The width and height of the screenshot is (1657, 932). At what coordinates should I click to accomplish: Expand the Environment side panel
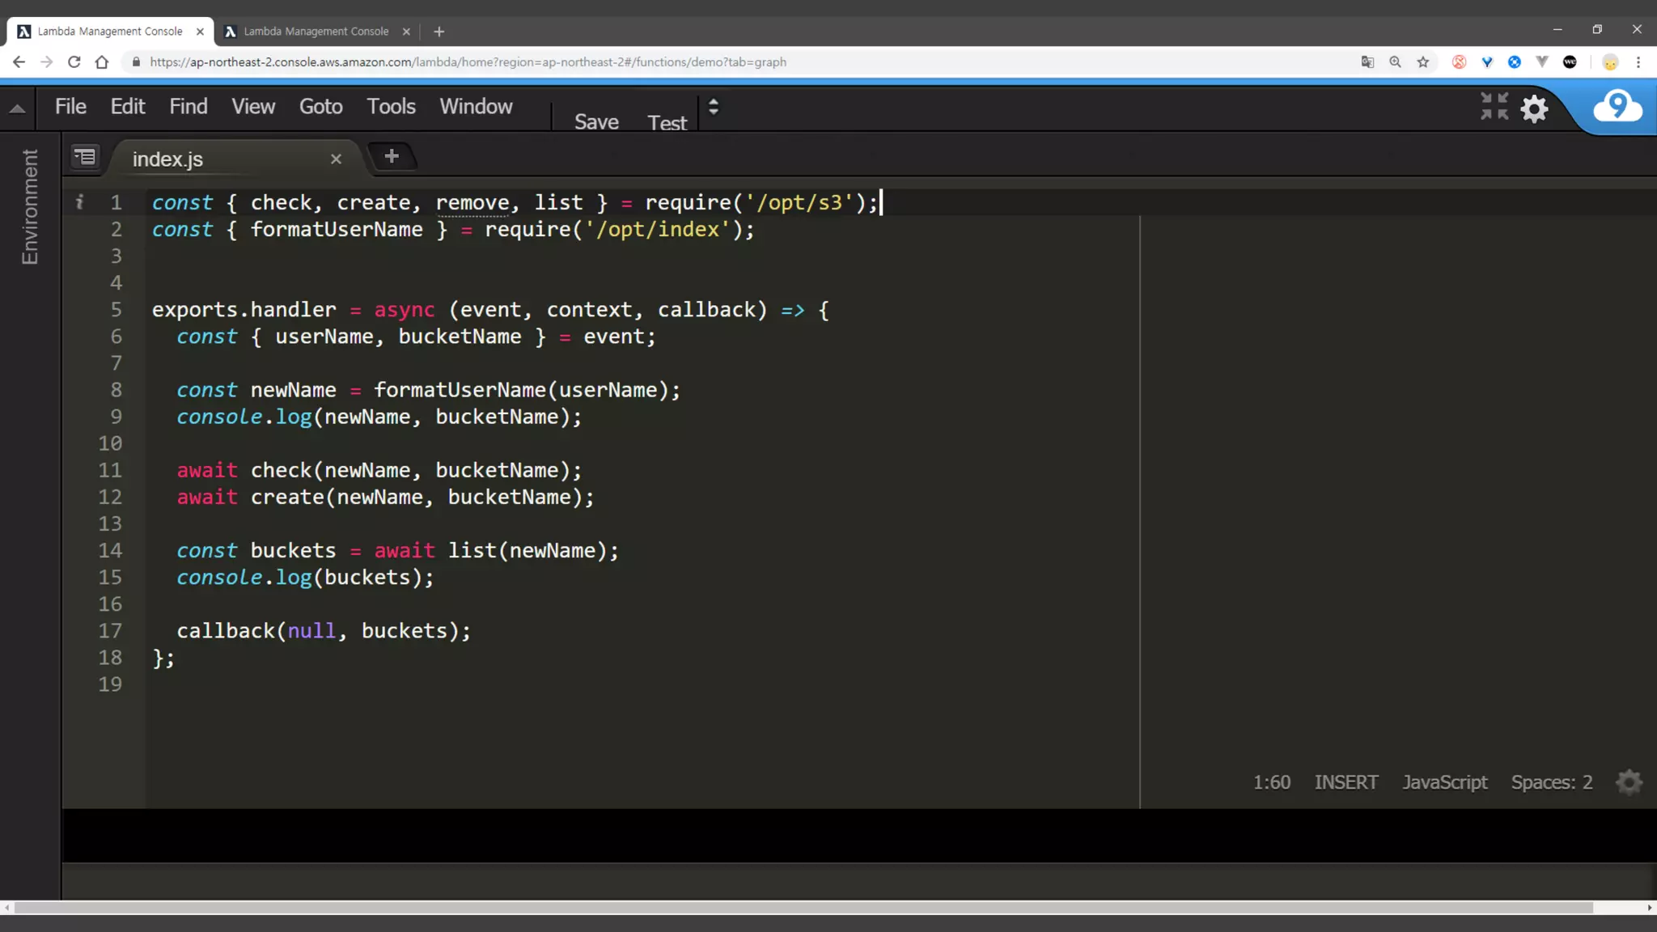click(30, 207)
